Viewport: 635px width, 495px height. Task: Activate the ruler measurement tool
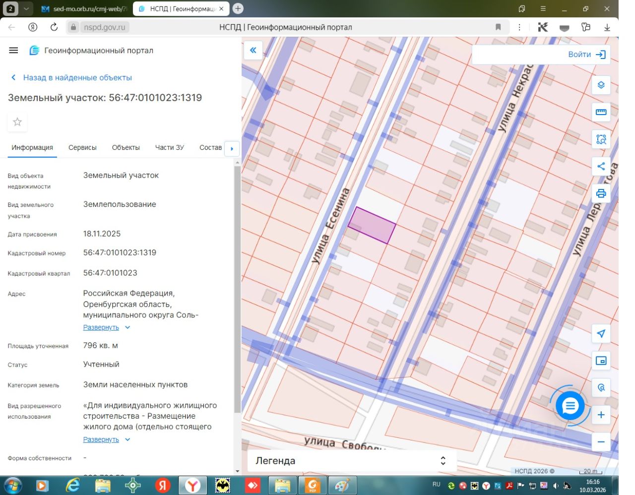[x=601, y=112]
